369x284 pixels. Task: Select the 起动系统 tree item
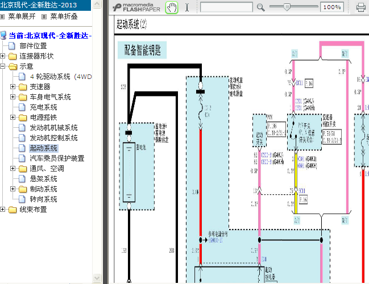[x=44, y=148]
